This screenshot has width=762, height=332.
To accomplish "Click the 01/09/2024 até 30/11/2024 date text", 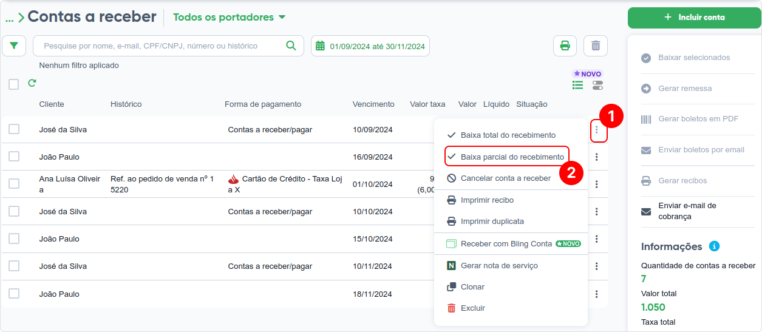I will pos(378,46).
